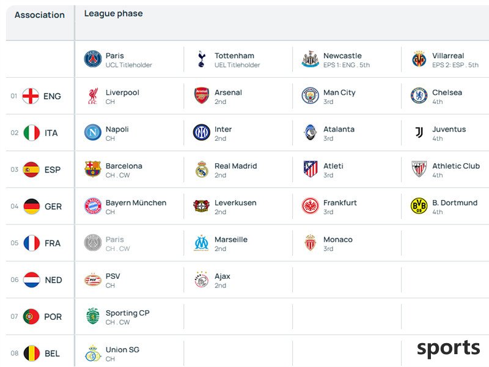Viewport: 489px width, 367px height.
Task: Click the Paris Saint-Germain titleholder crest
Action: click(93, 59)
